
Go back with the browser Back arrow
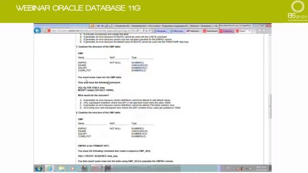pyautogui.click(x=38, y=31)
